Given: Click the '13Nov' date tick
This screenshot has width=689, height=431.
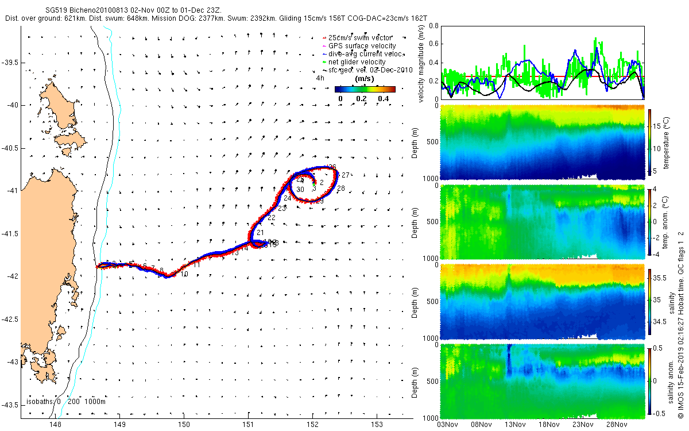Looking at the screenshot, I should point(515,425).
